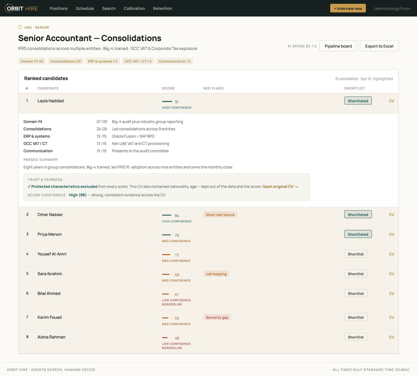This screenshot has height=376, width=417.
Task: Click Open original CV arrow link
Action: pyautogui.click(x=280, y=186)
